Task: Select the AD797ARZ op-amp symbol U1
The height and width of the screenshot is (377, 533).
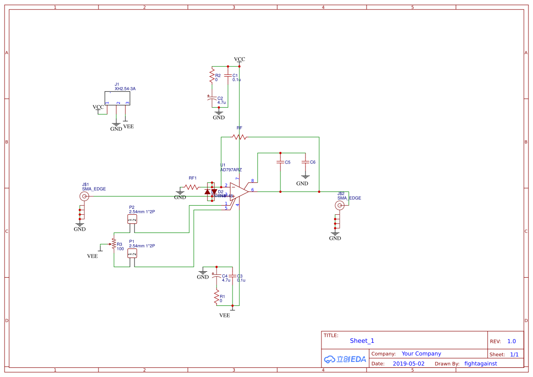Action: (x=238, y=192)
